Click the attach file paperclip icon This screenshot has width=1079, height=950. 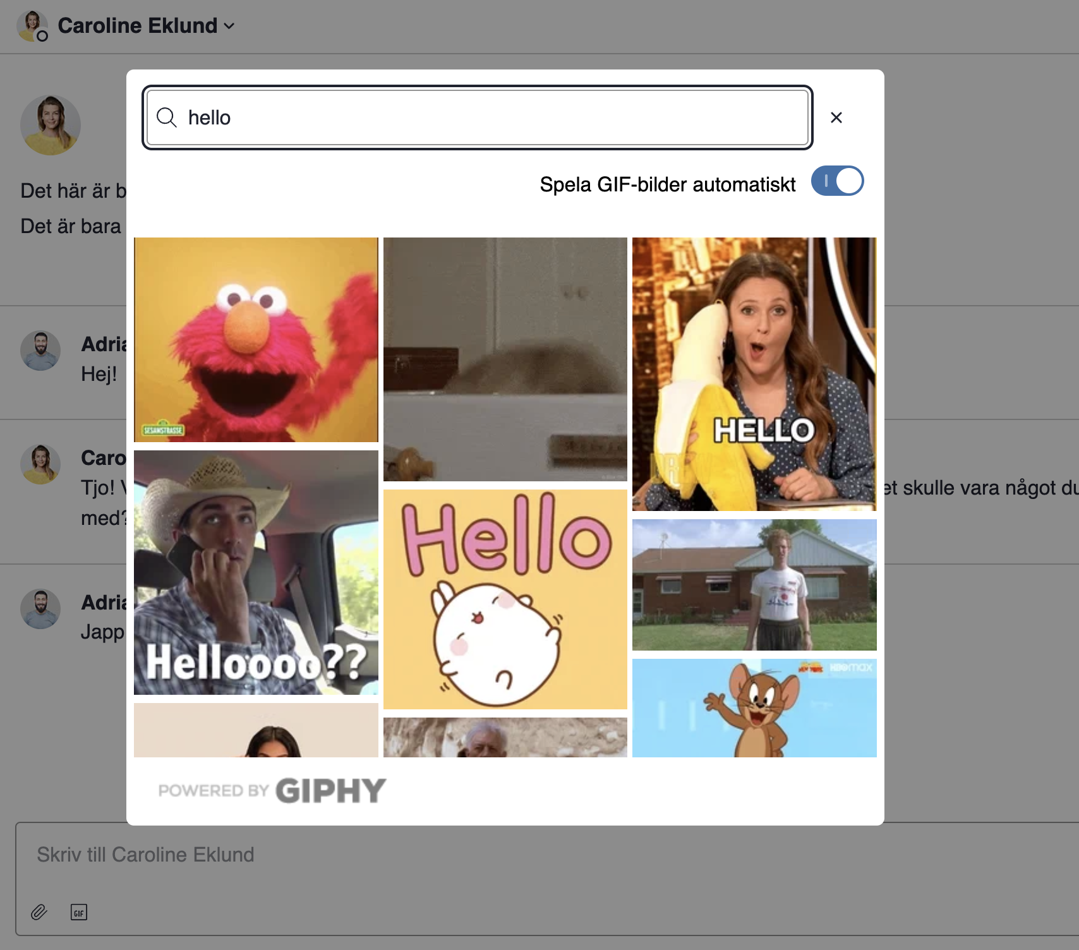[39, 912]
